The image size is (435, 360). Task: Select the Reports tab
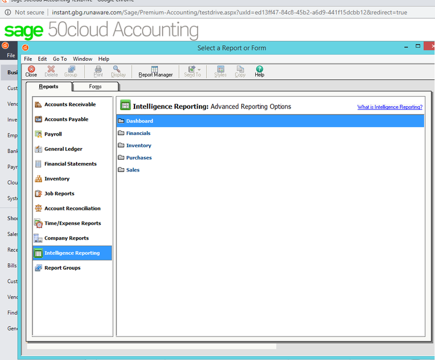[49, 86]
